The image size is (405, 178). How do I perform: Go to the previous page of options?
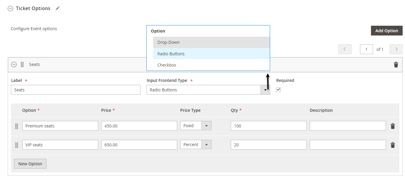(x=345, y=49)
